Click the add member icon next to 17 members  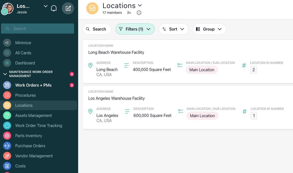click(x=129, y=13)
